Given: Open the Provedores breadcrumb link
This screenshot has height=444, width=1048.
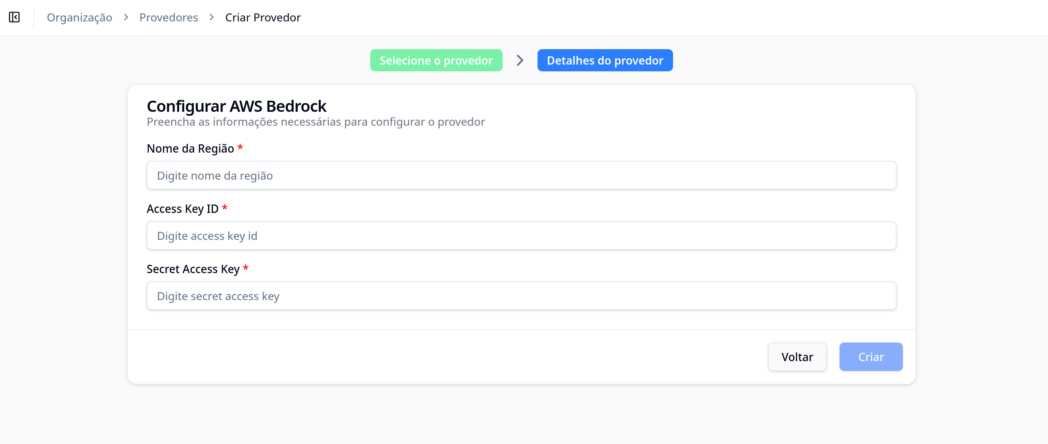Looking at the screenshot, I should [x=169, y=17].
